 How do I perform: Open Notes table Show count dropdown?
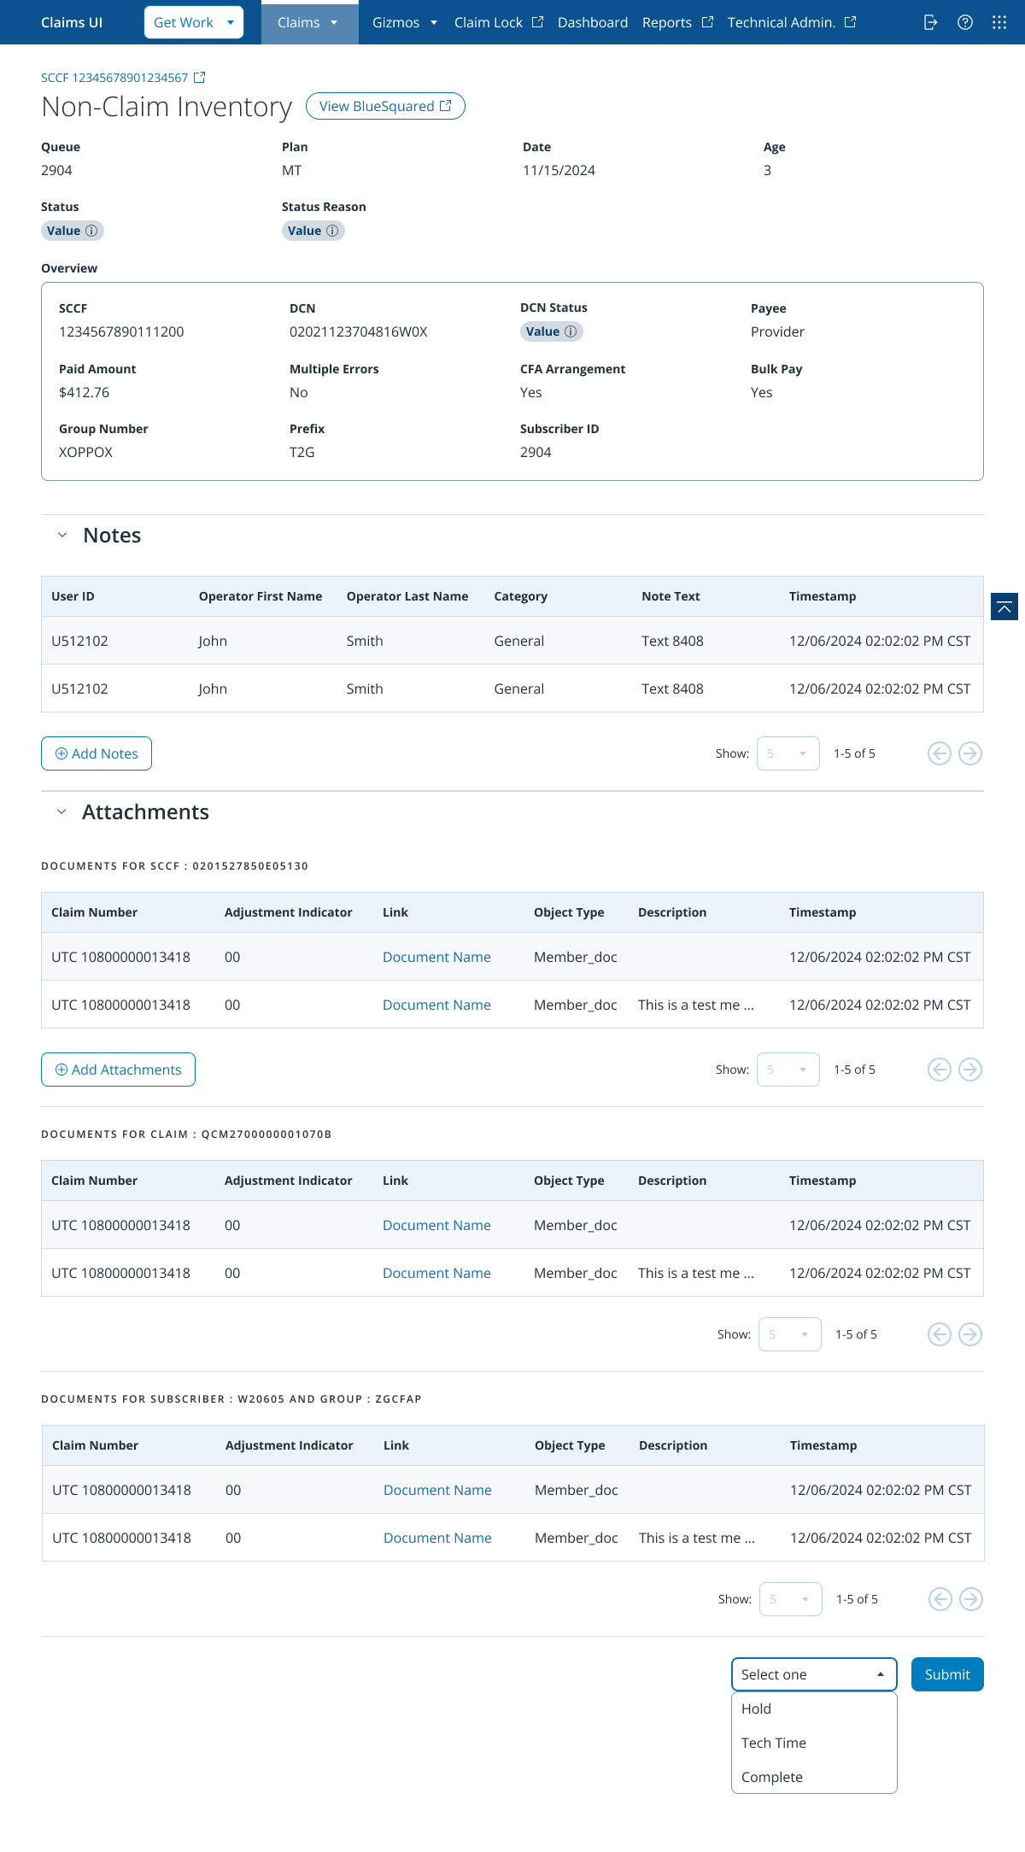click(788, 753)
